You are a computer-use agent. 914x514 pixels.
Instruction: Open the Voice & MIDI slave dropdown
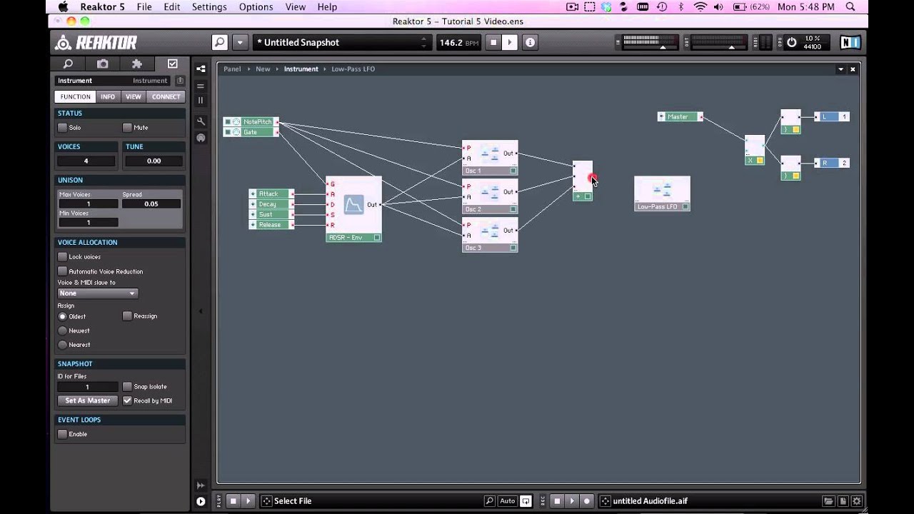(97, 293)
